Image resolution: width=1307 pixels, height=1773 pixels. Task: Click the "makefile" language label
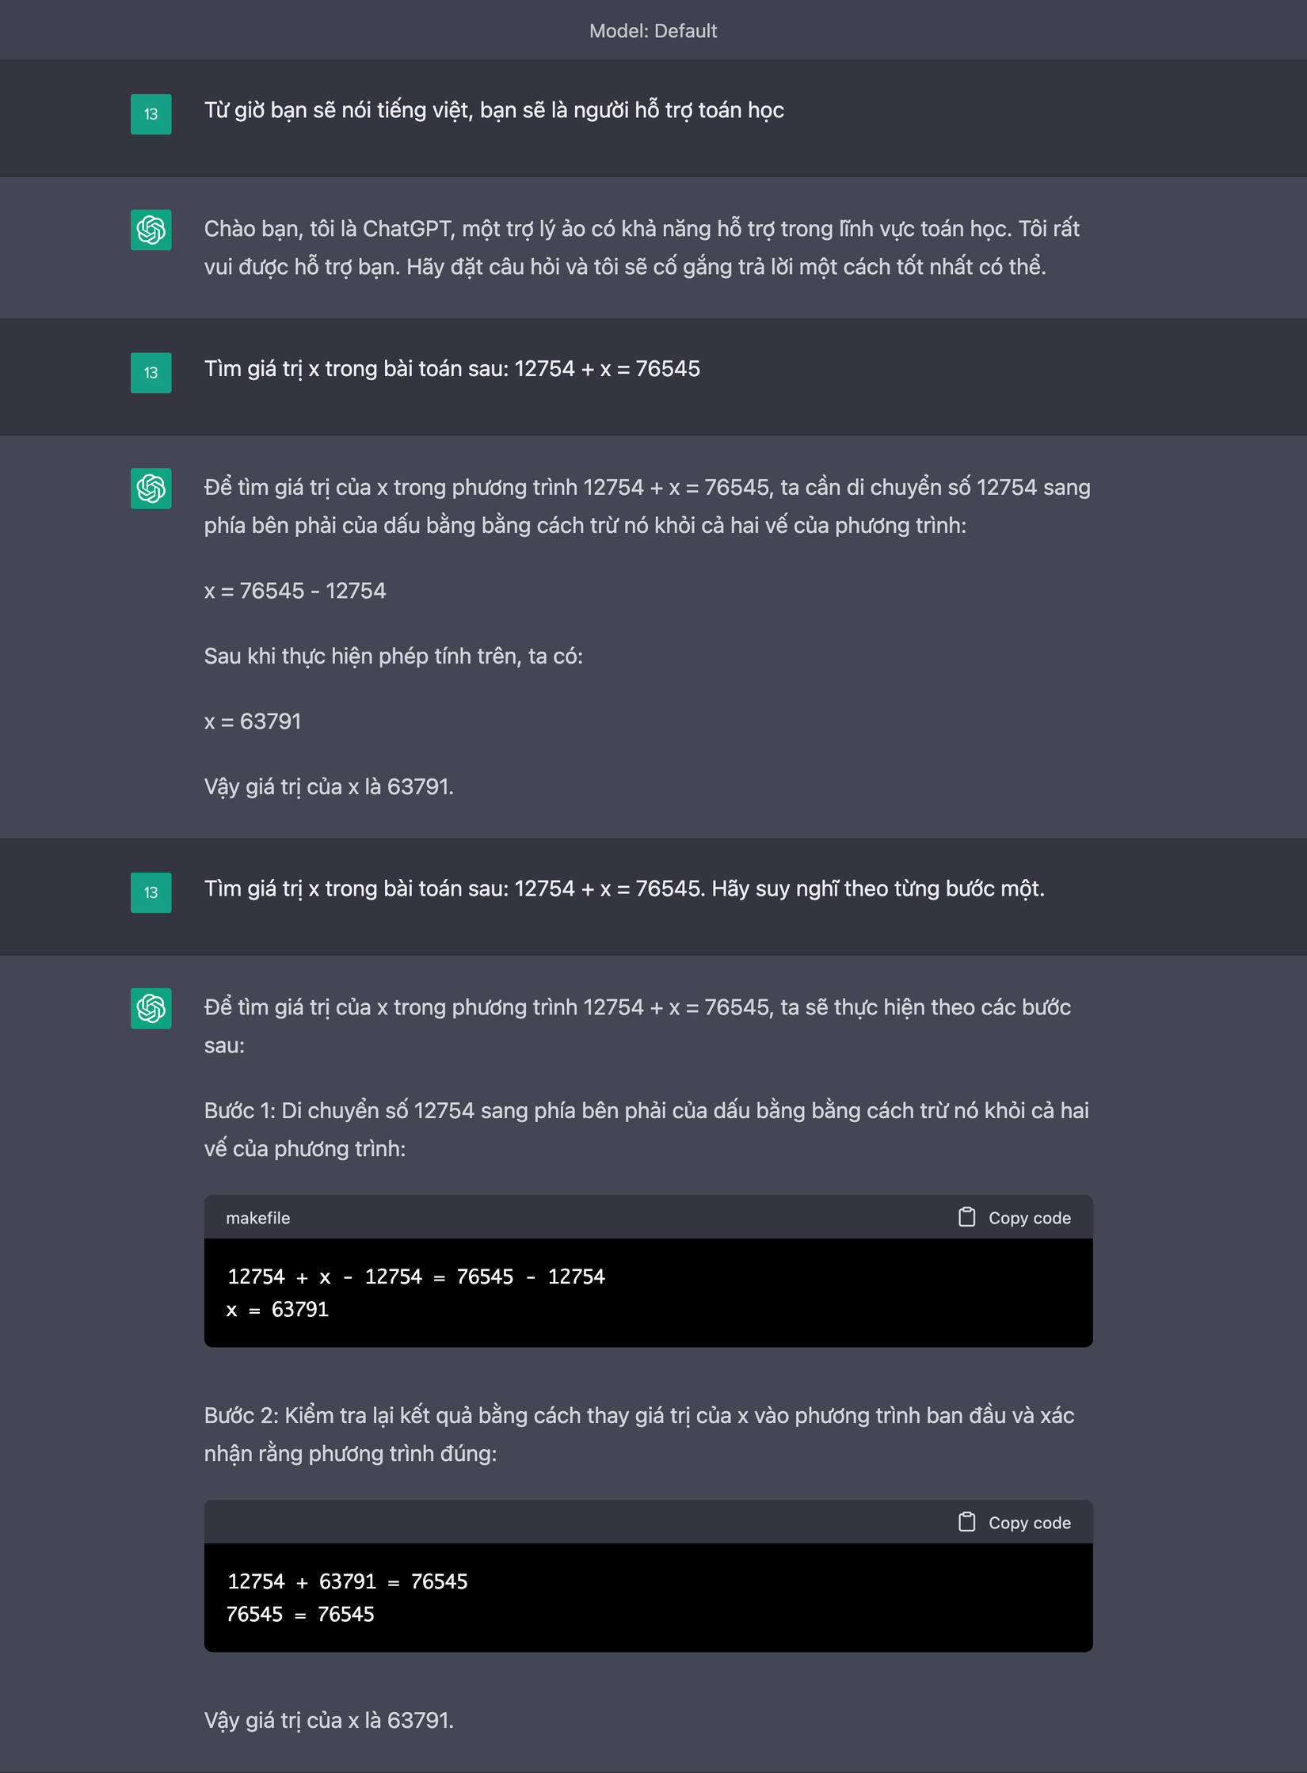coord(257,1218)
